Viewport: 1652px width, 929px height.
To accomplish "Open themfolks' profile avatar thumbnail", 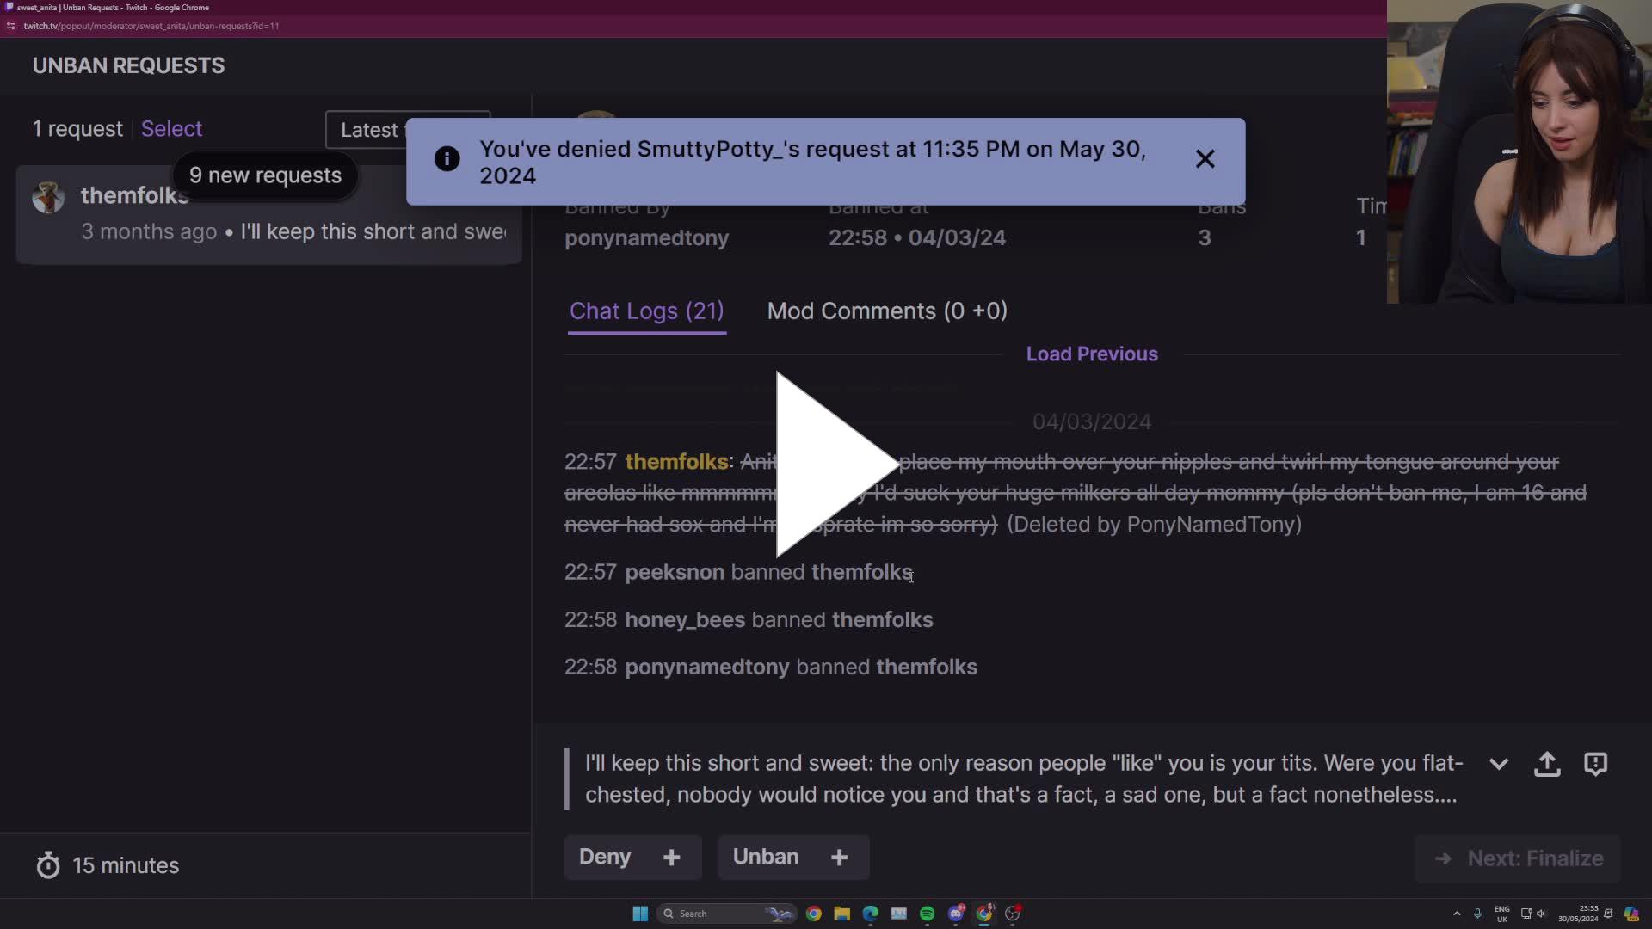I will [48, 197].
